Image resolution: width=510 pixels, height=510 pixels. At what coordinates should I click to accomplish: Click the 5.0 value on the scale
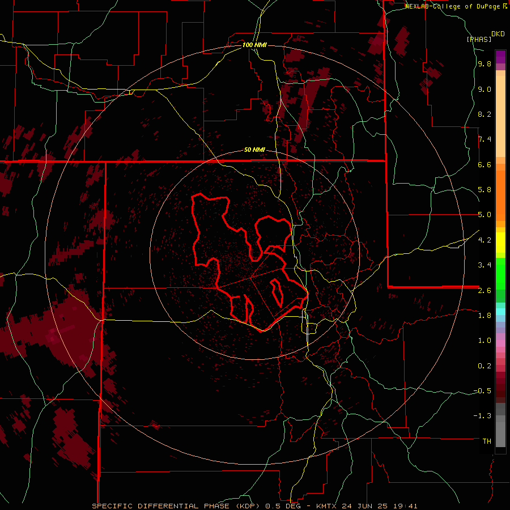point(484,215)
